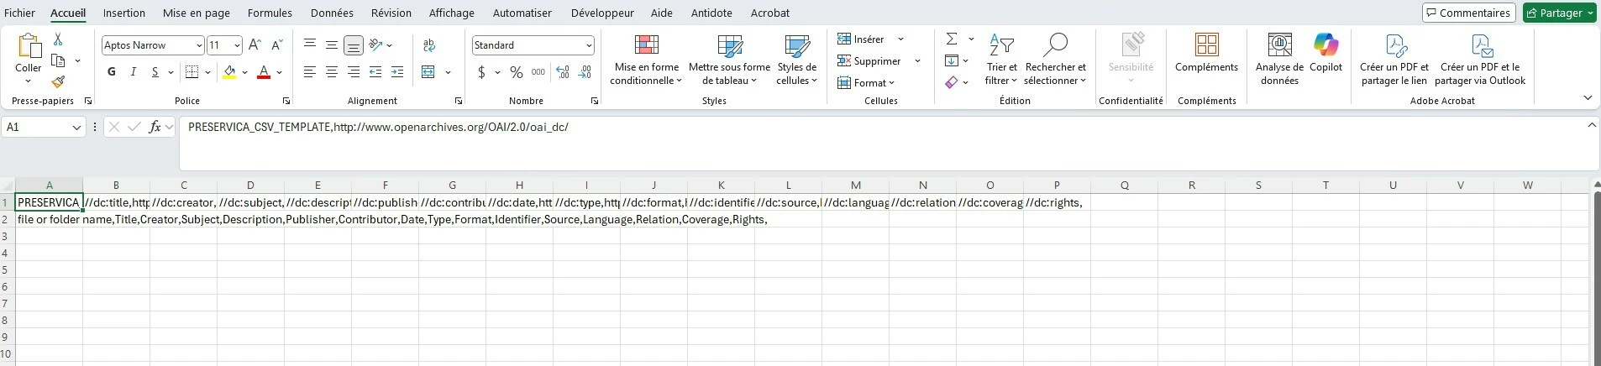The height and width of the screenshot is (366, 1601).
Task: Click the borders icon
Action: click(192, 72)
